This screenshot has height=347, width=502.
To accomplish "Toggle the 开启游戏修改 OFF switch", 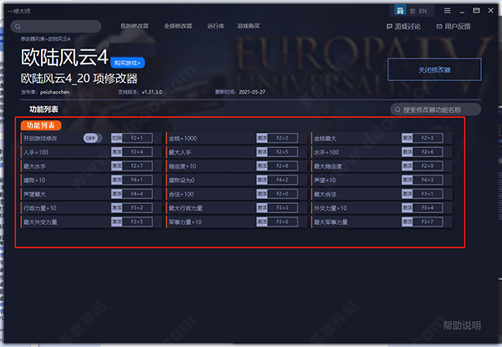I will (92, 138).
